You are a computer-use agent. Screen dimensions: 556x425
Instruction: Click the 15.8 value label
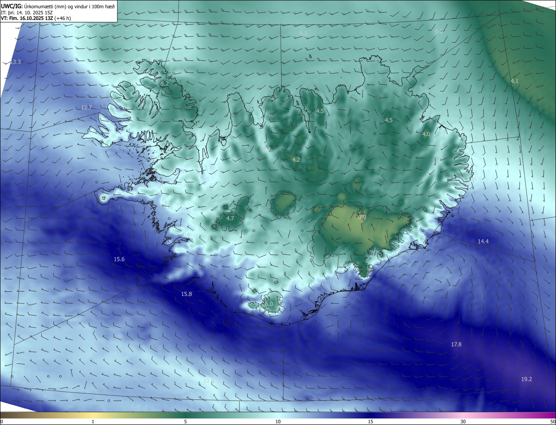coord(186,294)
